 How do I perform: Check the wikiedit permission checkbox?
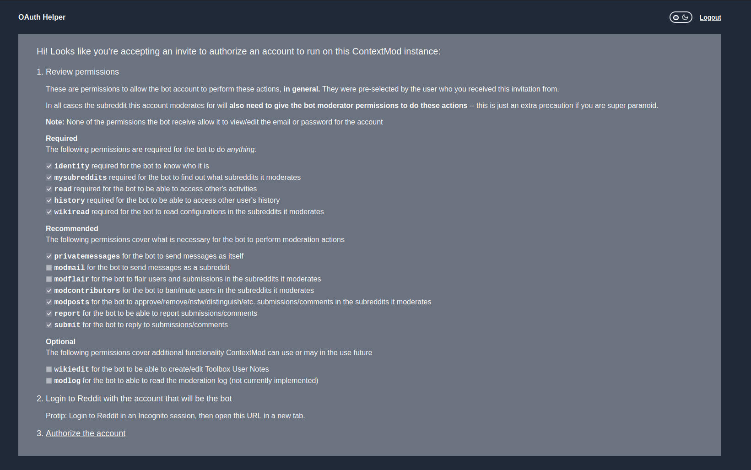[x=49, y=369]
